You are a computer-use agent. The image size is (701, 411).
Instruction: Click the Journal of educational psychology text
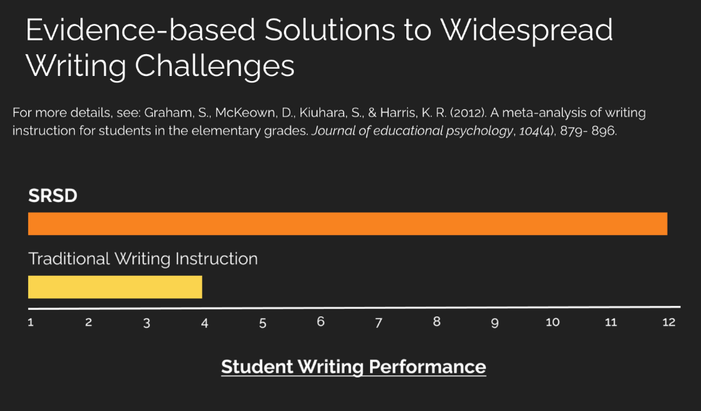(x=412, y=132)
